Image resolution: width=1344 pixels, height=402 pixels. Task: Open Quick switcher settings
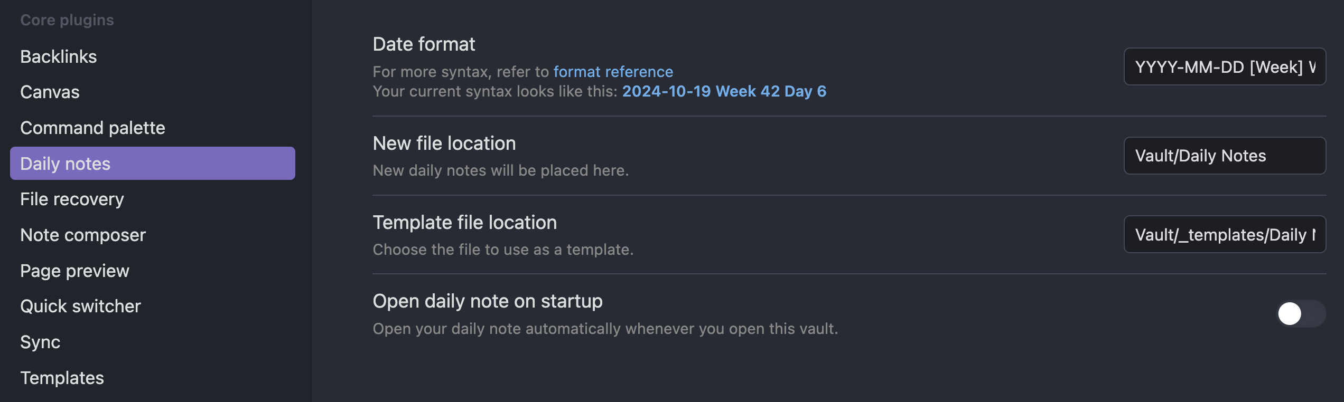coord(80,307)
